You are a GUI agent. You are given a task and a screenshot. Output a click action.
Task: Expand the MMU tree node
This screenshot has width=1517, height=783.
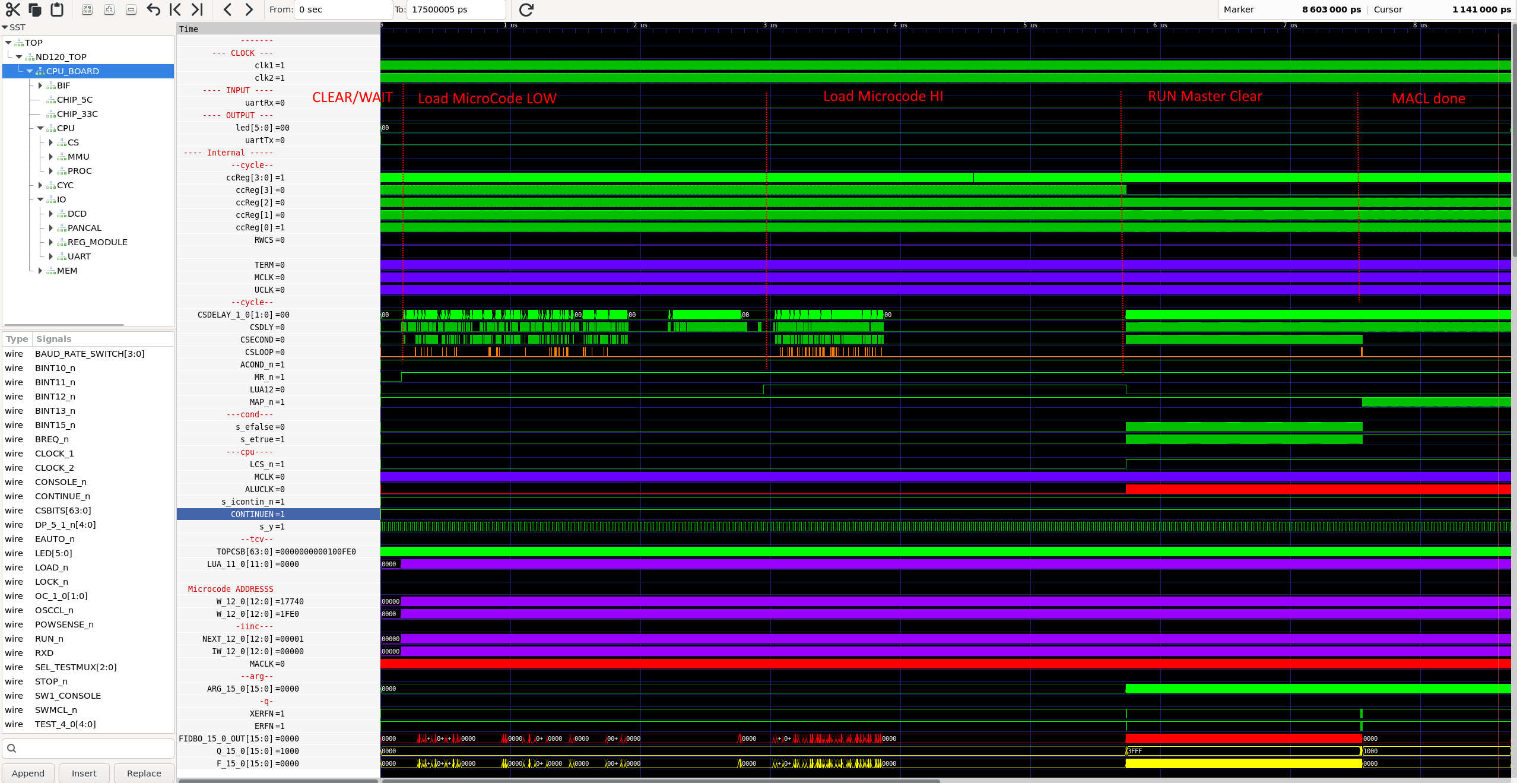point(51,157)
